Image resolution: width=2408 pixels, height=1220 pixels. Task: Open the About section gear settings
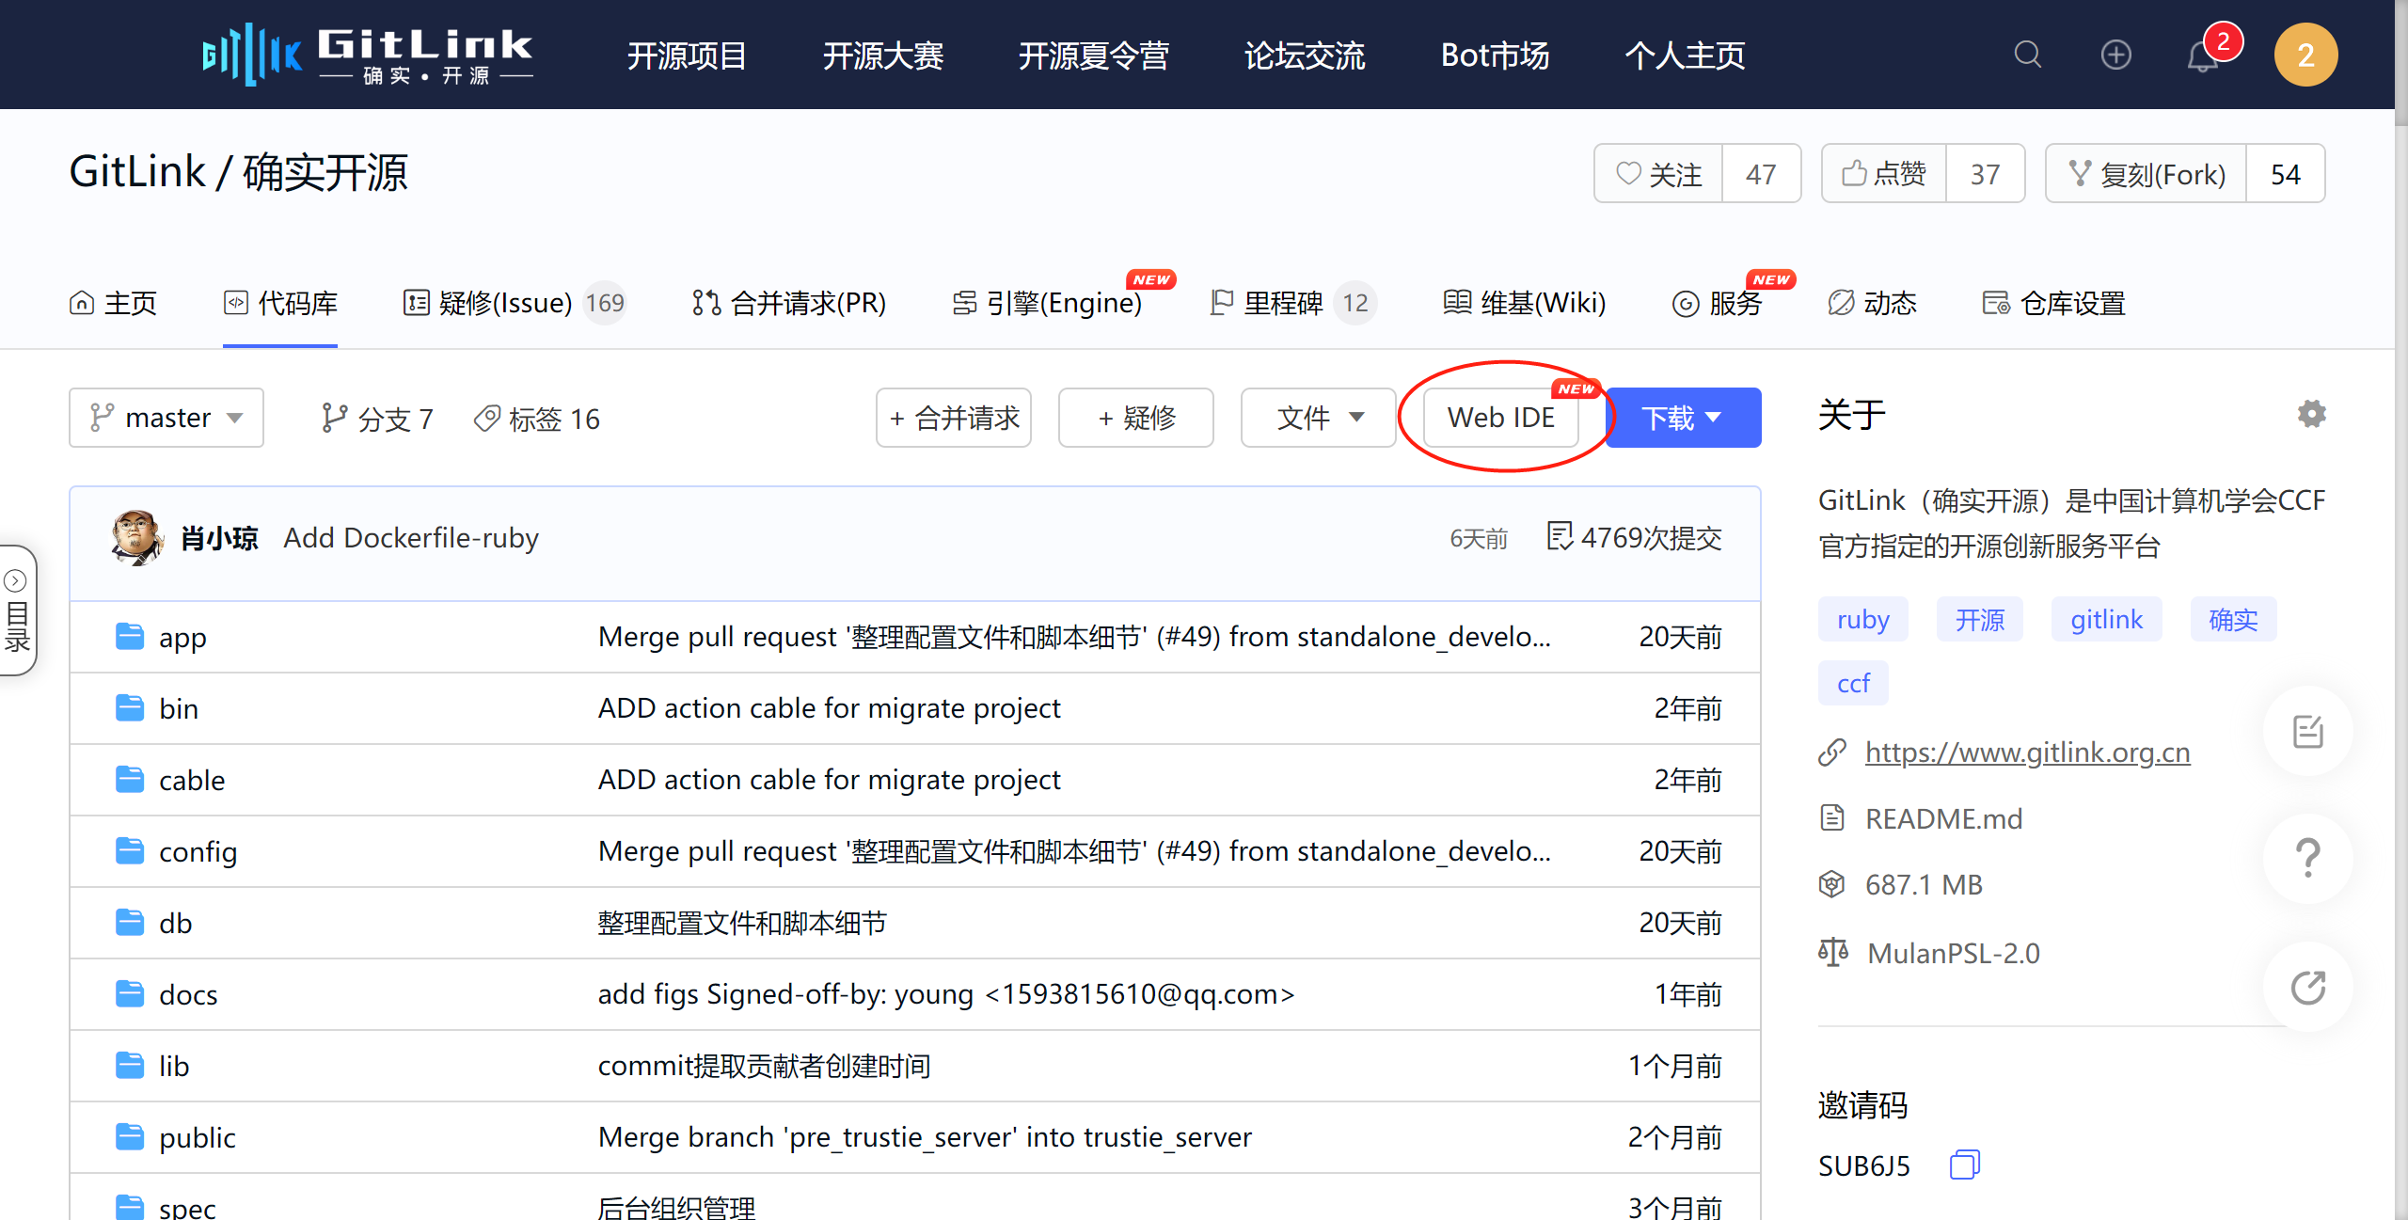coord(2311,414)
